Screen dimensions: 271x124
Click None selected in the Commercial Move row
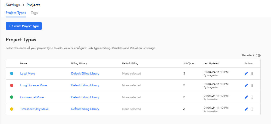click(x=132, y=97)
